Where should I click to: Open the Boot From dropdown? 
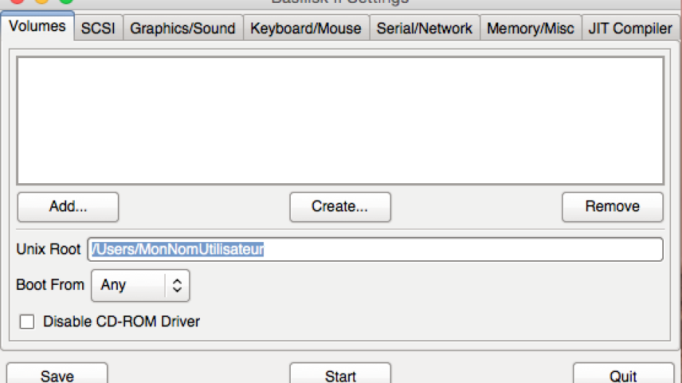coord(140,285)
